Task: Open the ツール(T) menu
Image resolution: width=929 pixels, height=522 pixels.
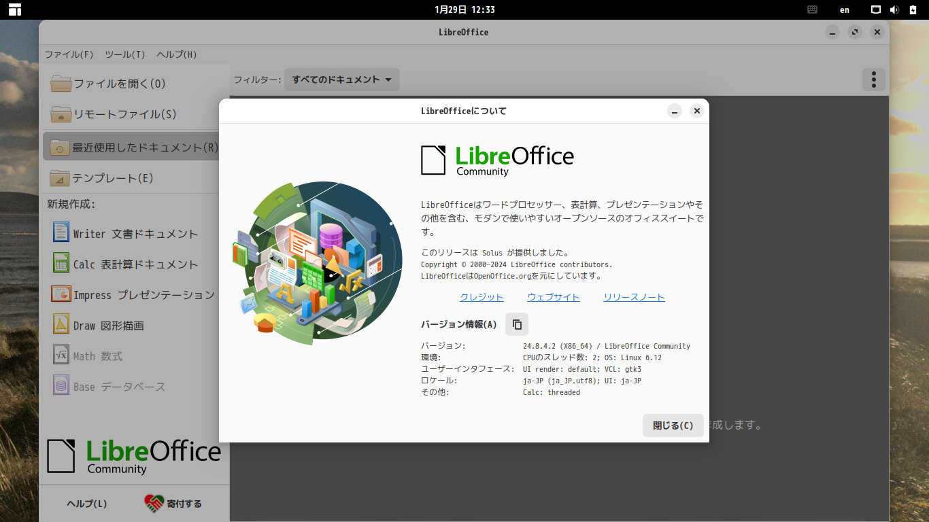Action: click(125, 54)
